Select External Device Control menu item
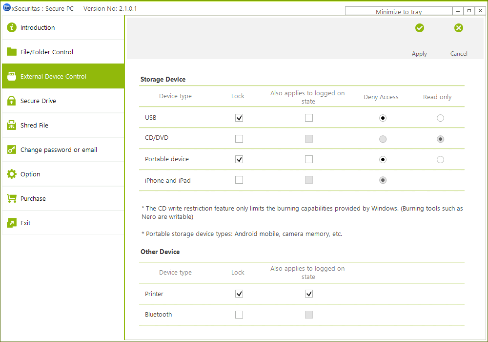This screenshot has height=342, width=488. pos(63,76)
